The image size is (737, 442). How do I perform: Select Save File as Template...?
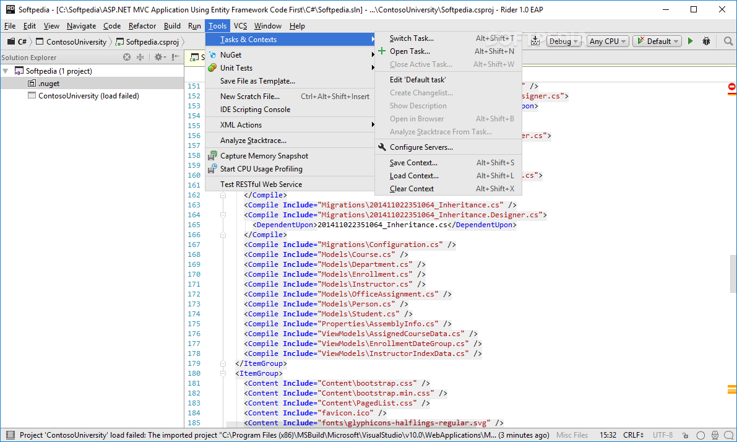pos(290,81)
